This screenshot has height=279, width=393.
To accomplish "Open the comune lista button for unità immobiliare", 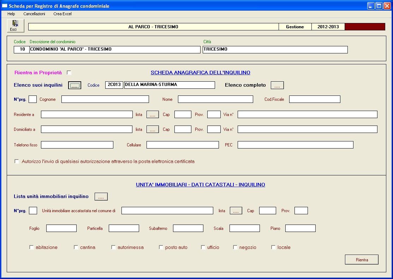I will (x=236, y=211).
